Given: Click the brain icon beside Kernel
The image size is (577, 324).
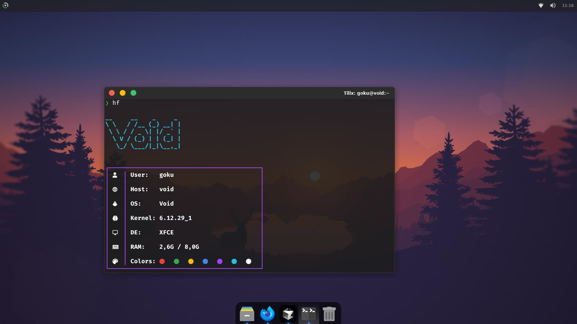Looking at the screenshot, I should pos(115,218).
